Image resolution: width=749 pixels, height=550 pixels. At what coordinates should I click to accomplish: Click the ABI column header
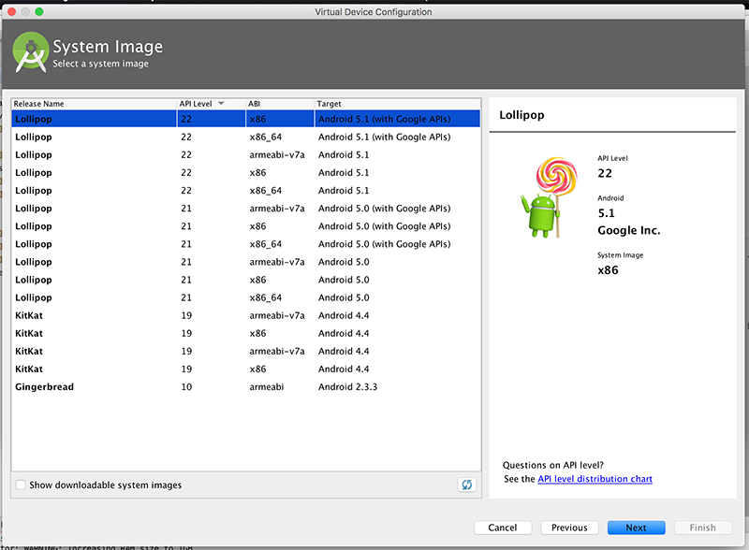click(255, 104)
